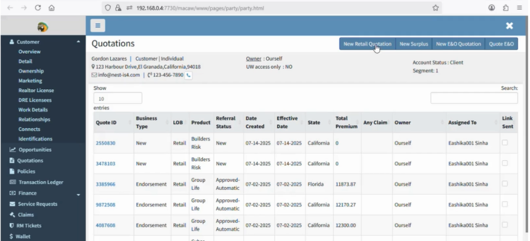The height and width of the screenshot is (241, 530).
Task: Click the browser reload icon
Action: click(38, 8)
